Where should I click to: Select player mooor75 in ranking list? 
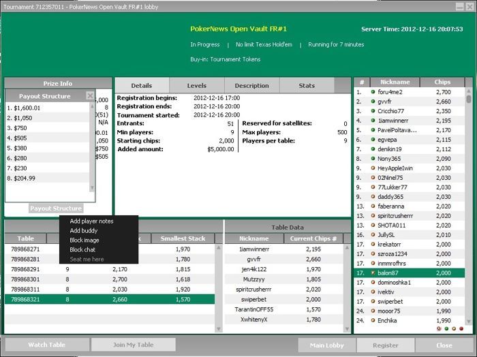coord(410,311)
